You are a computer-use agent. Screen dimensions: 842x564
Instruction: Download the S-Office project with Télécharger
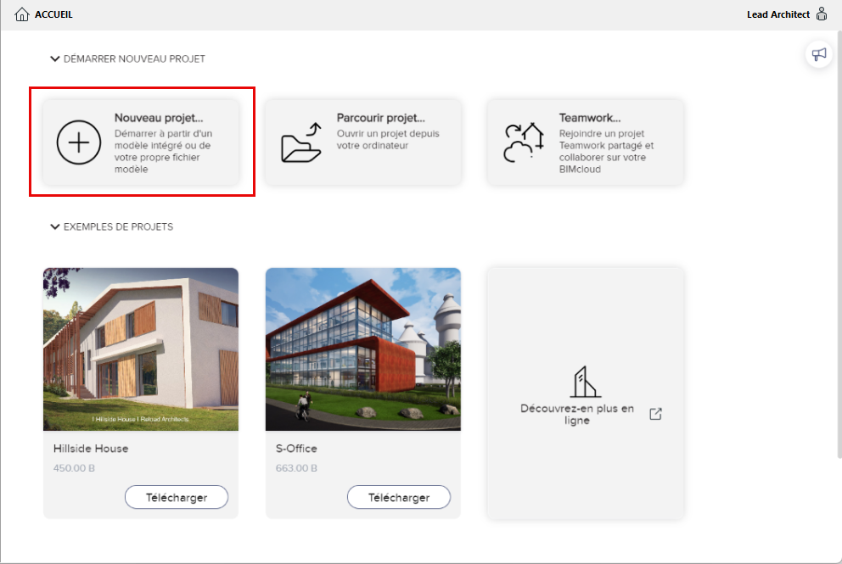[399, 498]
